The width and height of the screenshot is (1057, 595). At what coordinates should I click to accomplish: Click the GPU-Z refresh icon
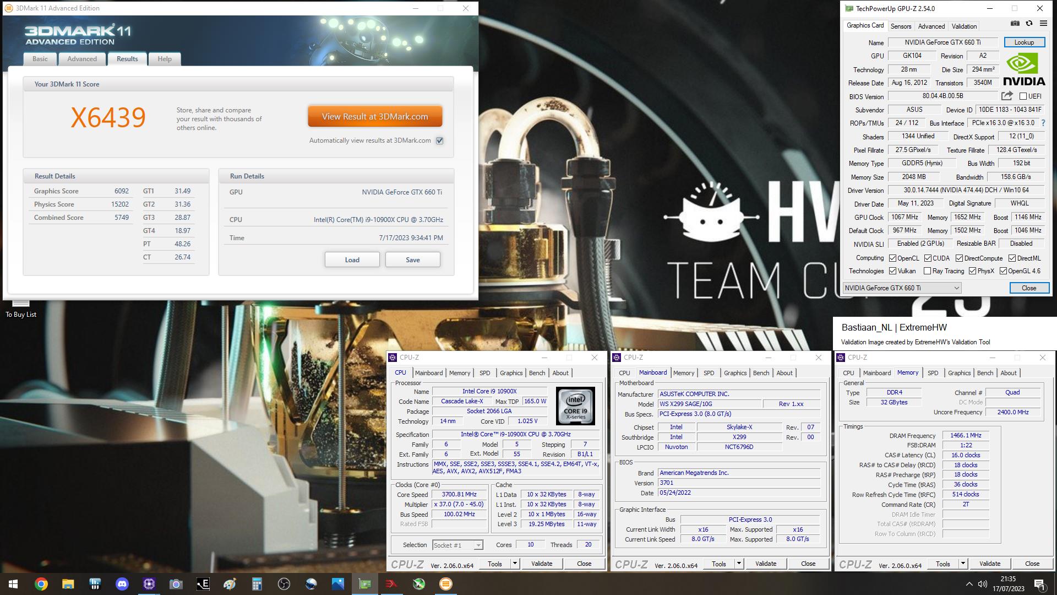(x=1029, y=24)
